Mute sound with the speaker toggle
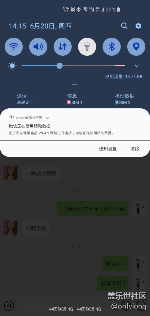 coord(38,47)
